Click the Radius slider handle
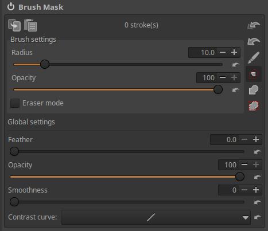Screen dimensions: 268x231 click(45, 64)
